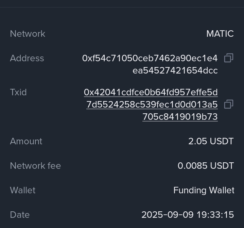Copy the wallet address
The width and height of the screenshot is (244, 228).
(x=229, y=58)
